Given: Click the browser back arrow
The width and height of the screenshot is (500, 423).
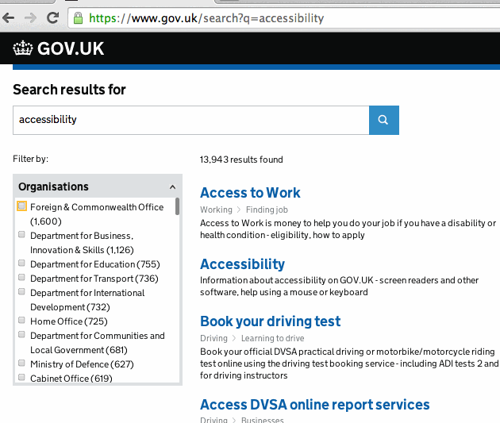Looking at the screenshot, I should [x=8, y=17].
